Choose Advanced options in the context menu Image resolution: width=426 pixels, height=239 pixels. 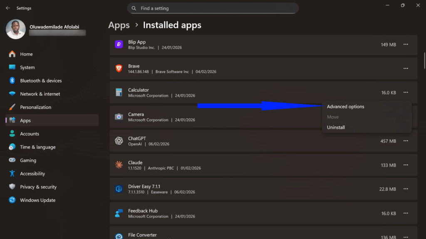pyautogui.click(x=345, y=106)
